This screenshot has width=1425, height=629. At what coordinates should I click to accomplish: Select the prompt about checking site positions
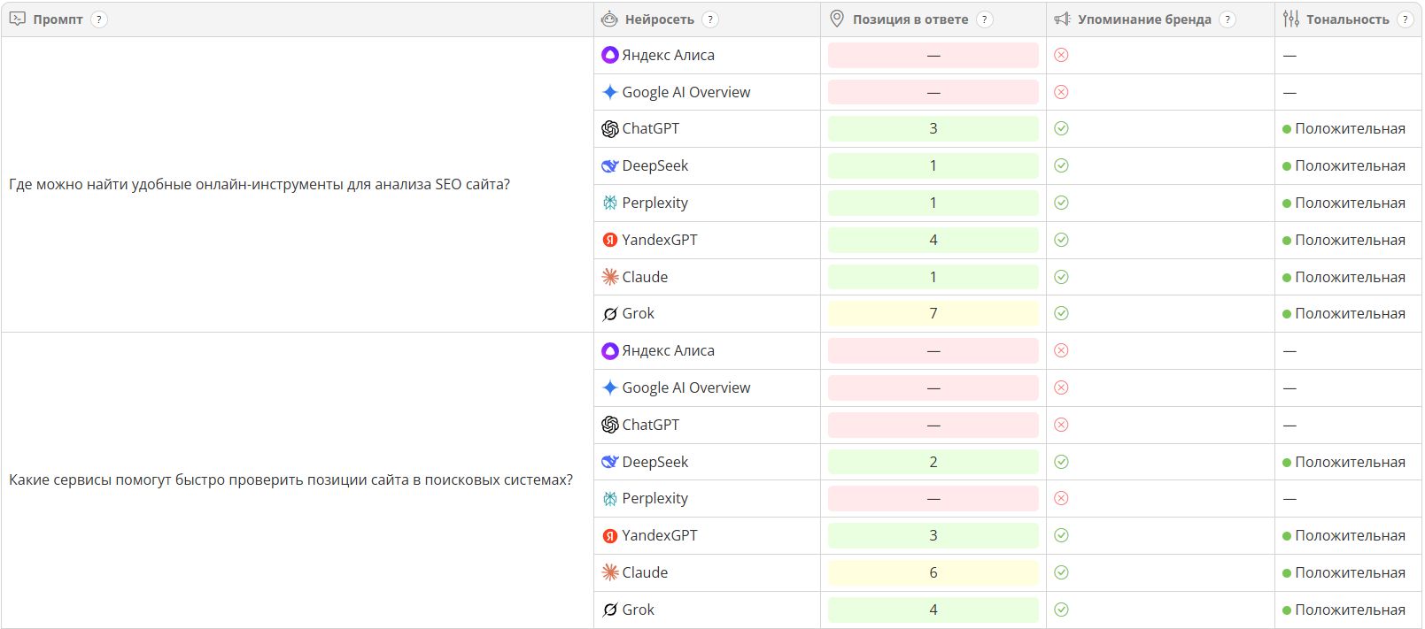pos(290,480)
